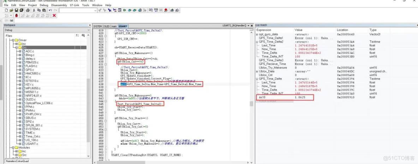Expand opt_gyro_data in Live Watch

257,34
